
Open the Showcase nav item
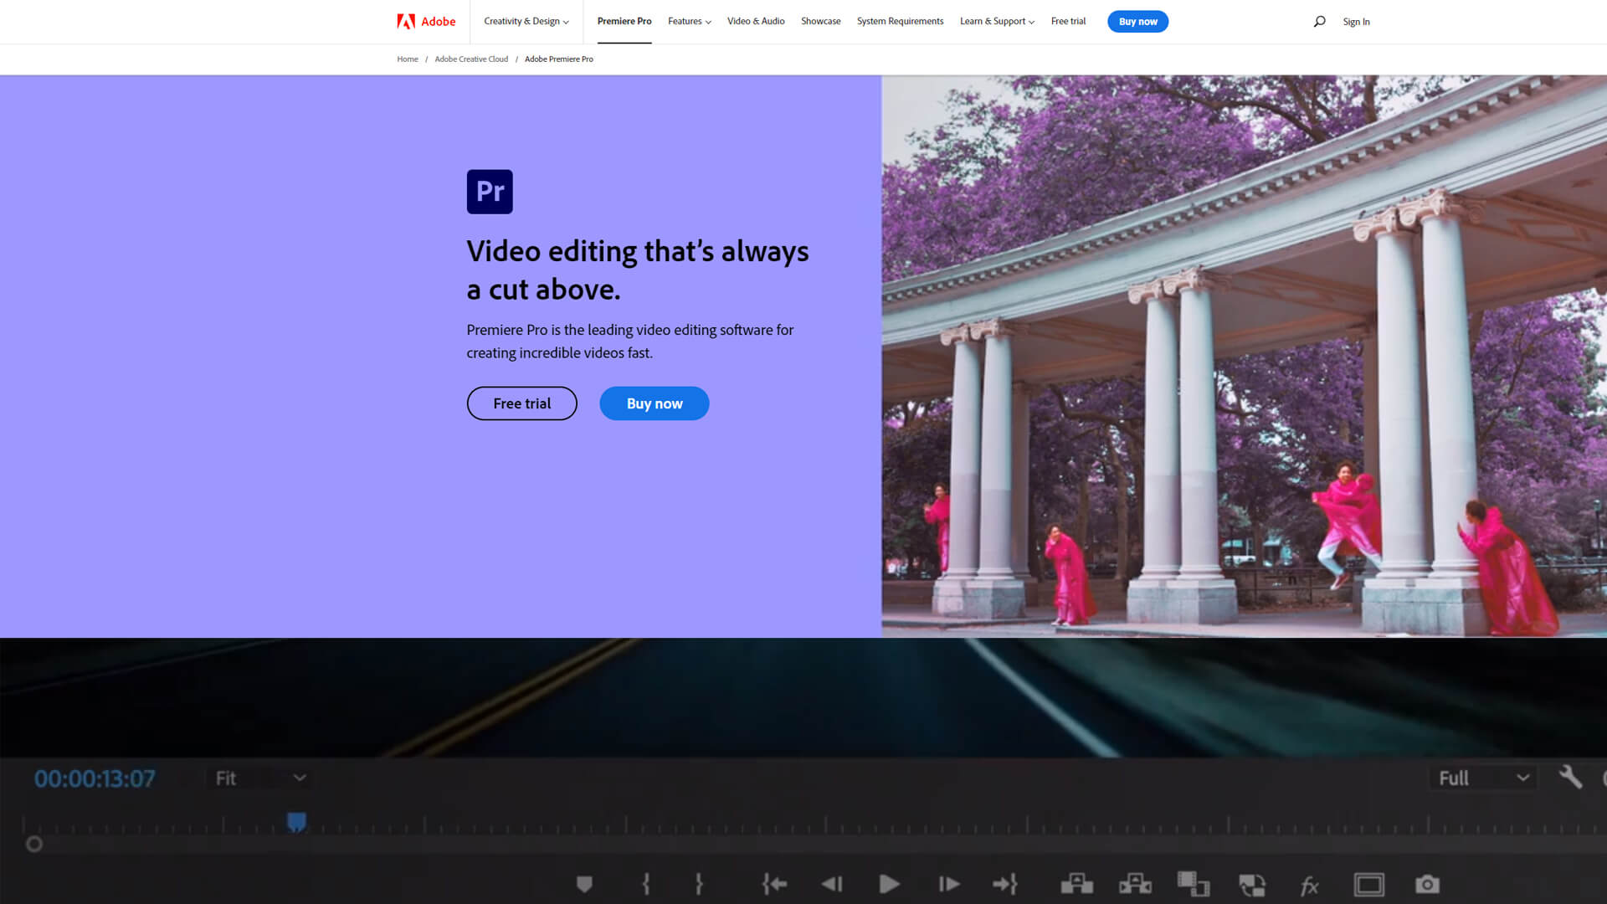820,22
